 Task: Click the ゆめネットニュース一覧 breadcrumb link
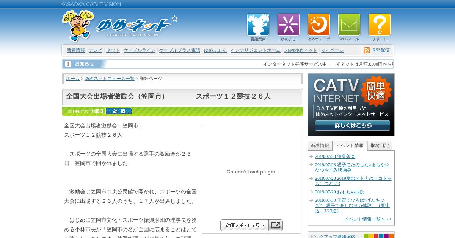[110, 79]
